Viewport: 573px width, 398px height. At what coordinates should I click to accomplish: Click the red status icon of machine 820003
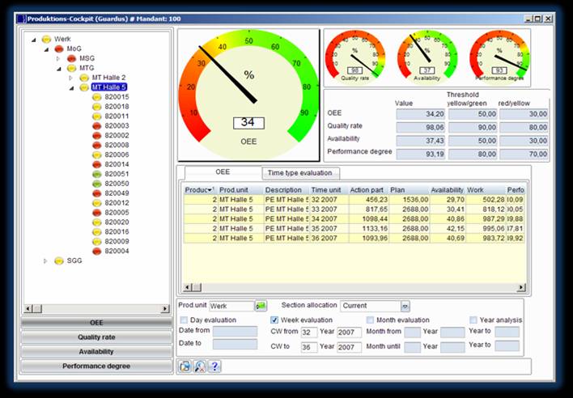96,126
